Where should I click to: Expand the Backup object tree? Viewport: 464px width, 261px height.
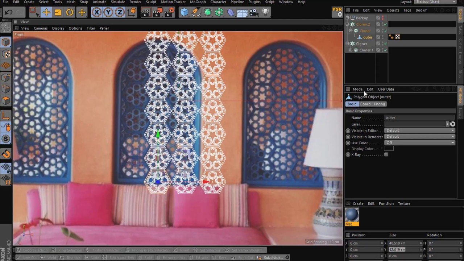click(x=347, y=18)
